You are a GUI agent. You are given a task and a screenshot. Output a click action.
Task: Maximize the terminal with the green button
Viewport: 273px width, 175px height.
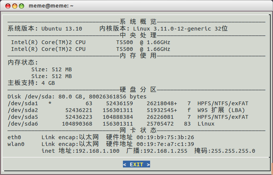click(x=21, y=6)
